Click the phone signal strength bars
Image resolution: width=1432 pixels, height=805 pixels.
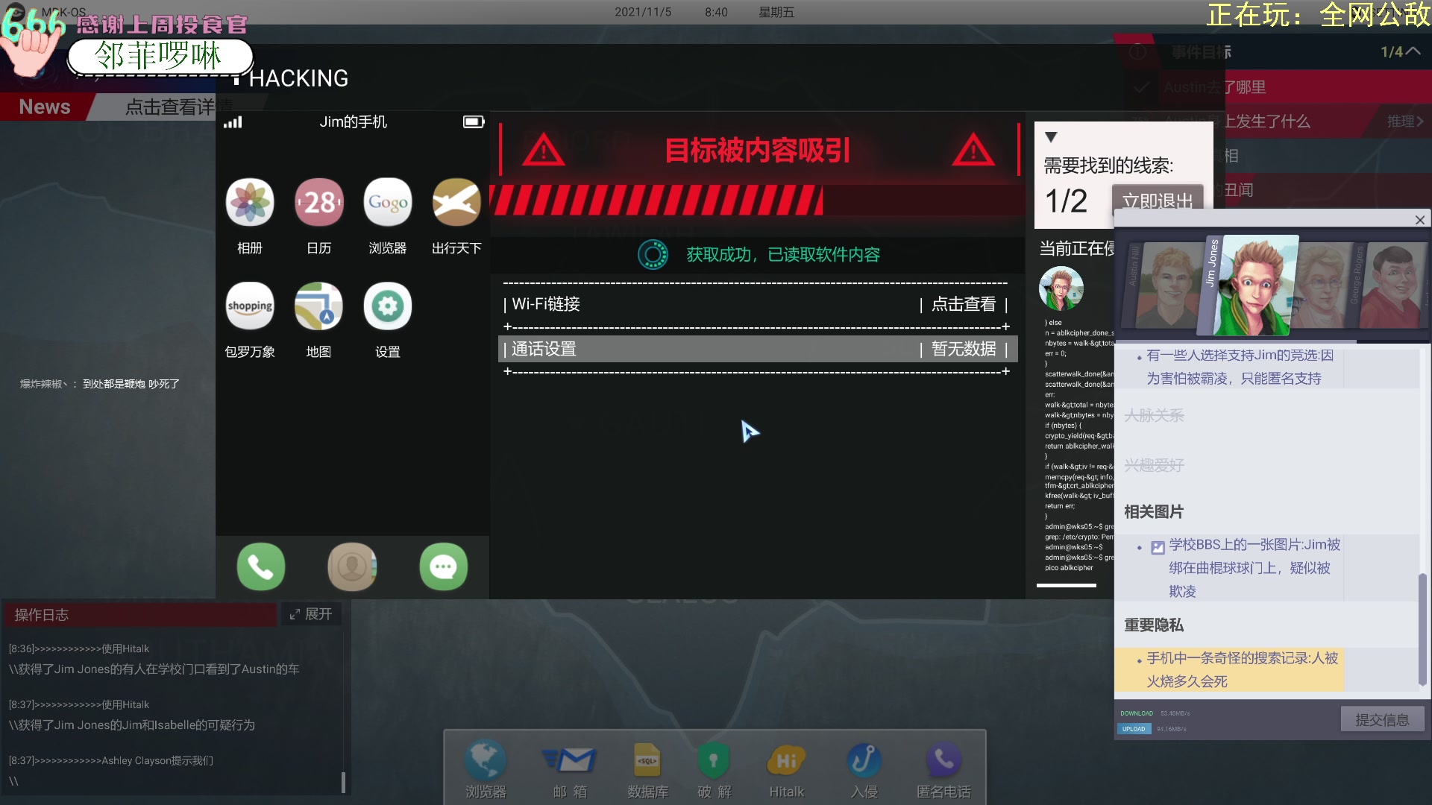tap(233, 122)
